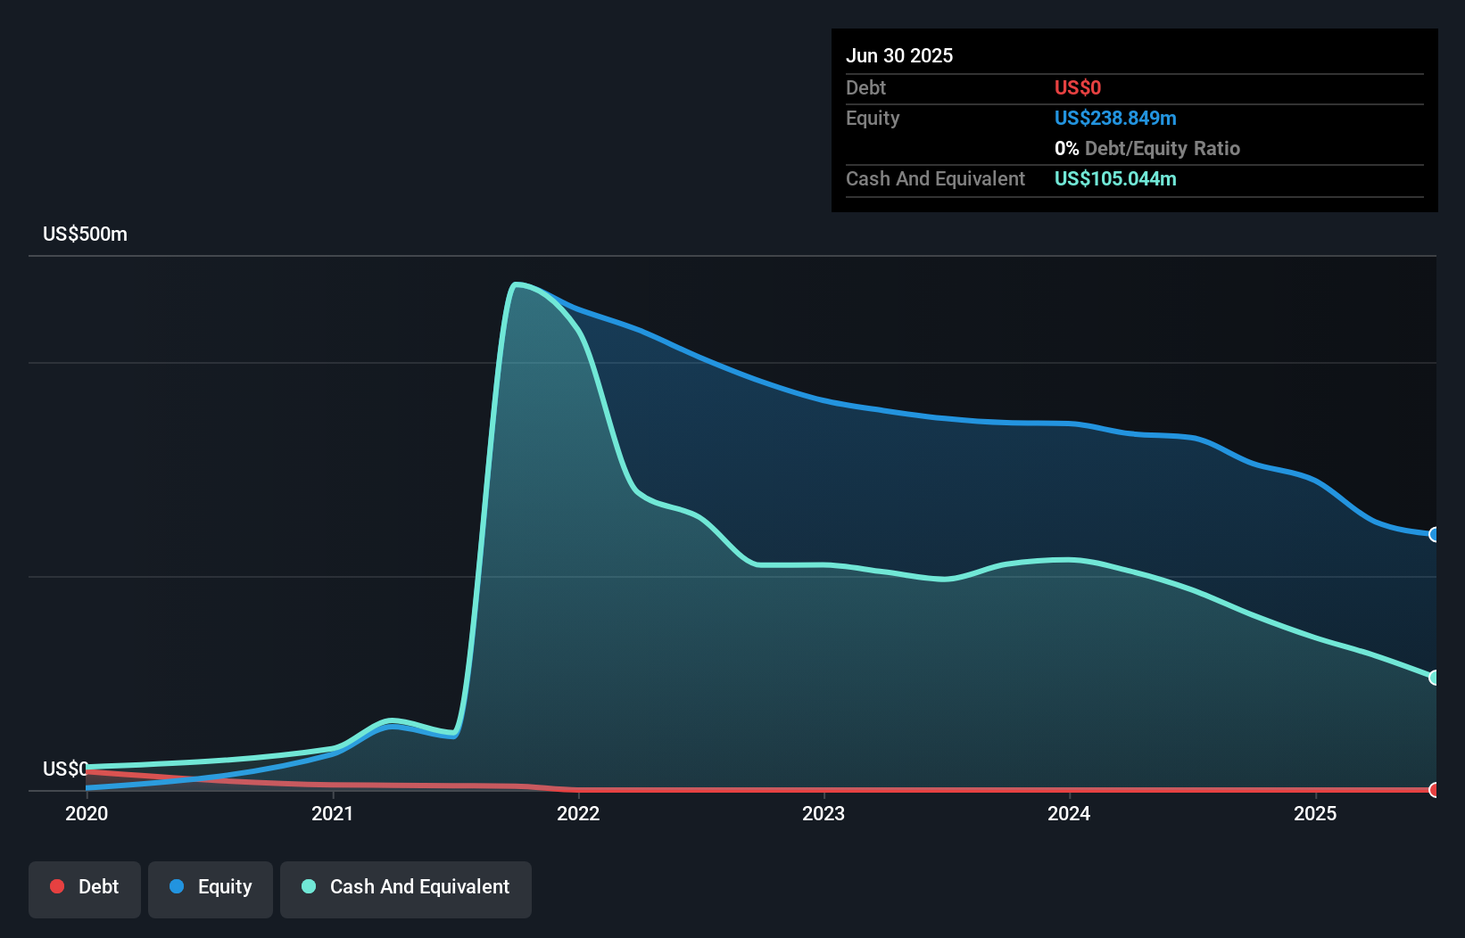Click the US$238.849m equity value

tap(1115, 118)
